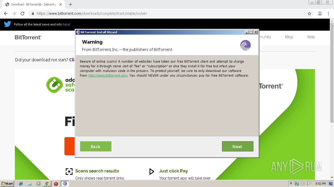
Task: Click the BitTorrent site logo
Action: (x=28, y=37)
